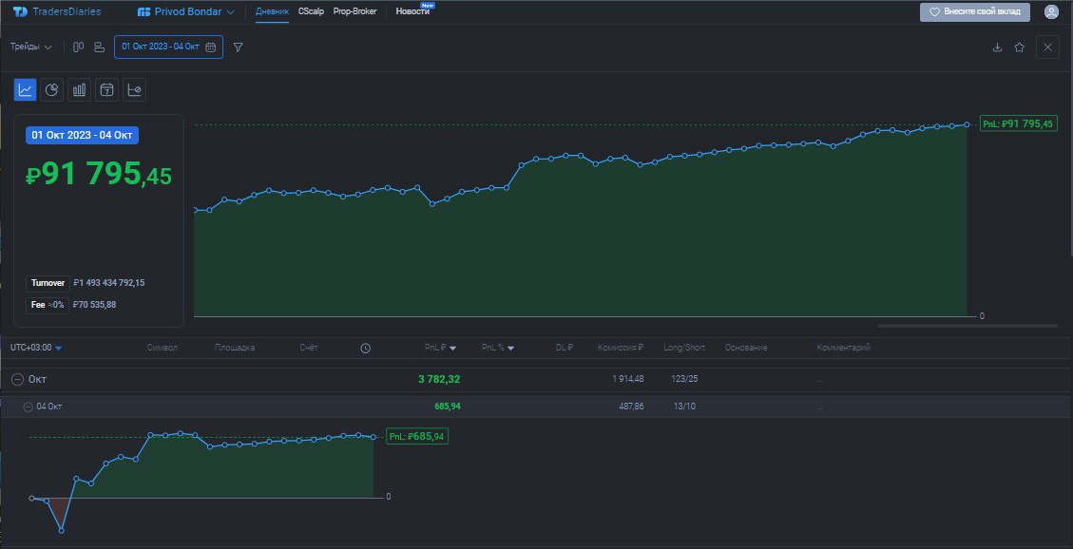Switch to the CScalp tab

pos(309,11)
